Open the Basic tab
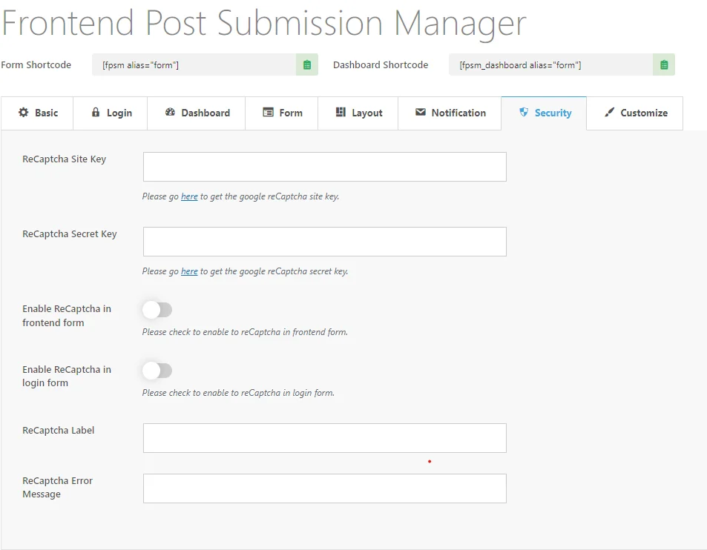The height and width of the screenshot is (550, 707). (x=37, y=113)
